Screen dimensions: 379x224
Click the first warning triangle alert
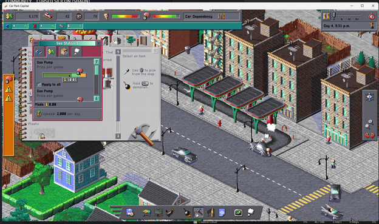click(x=9, y=89)
